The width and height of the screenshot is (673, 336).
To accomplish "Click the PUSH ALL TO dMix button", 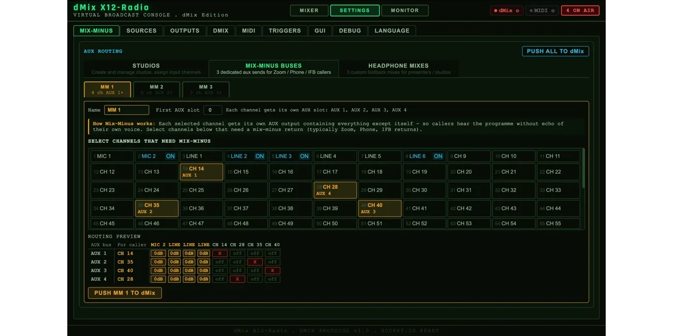I will (x=555, y=51).
